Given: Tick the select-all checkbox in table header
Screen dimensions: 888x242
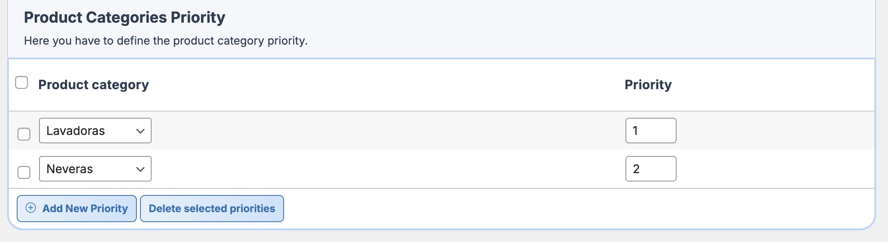Looking at the screenshot, I should tap(22, 83).
